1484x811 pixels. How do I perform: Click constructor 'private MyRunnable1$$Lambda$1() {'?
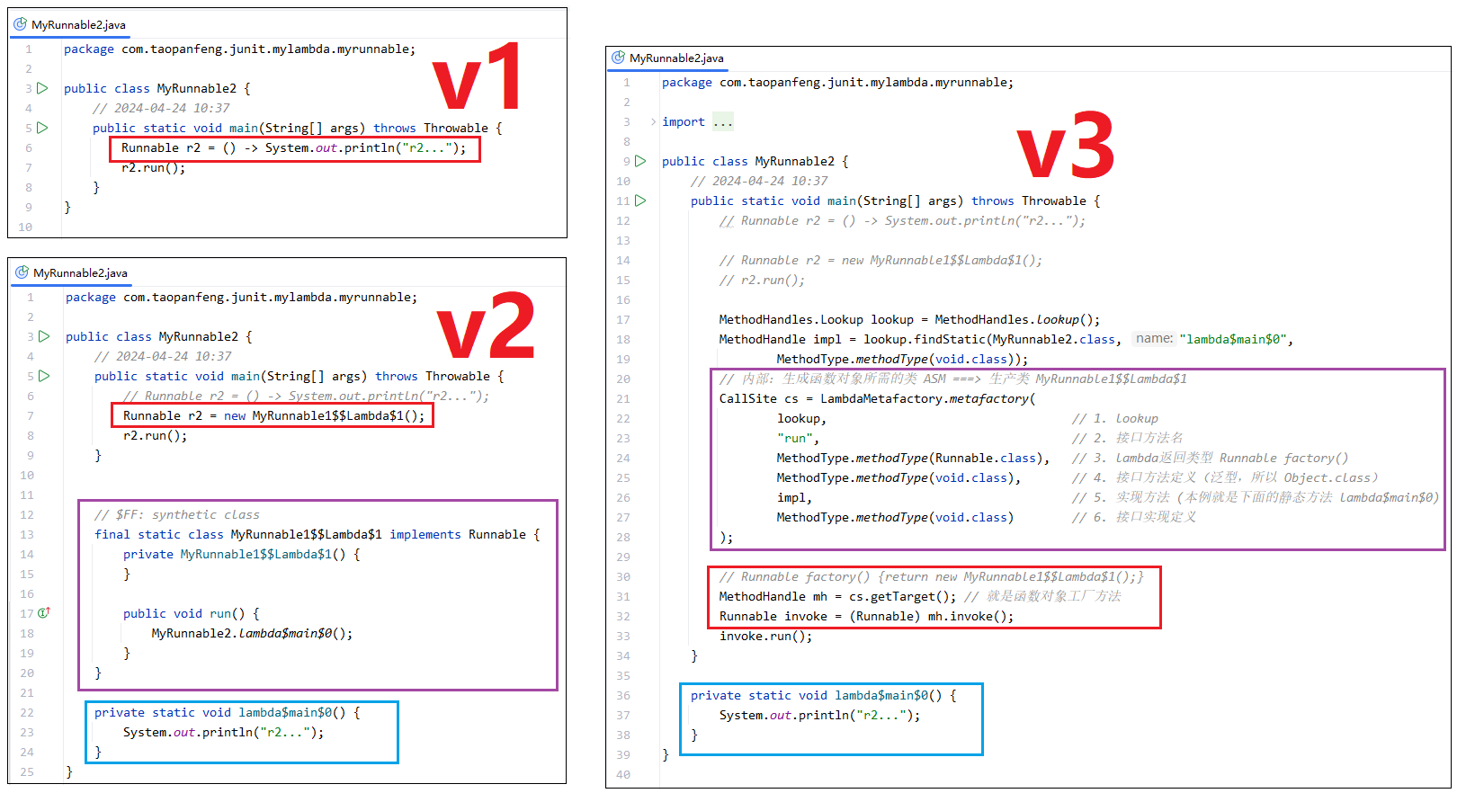(x=242, y=555)
